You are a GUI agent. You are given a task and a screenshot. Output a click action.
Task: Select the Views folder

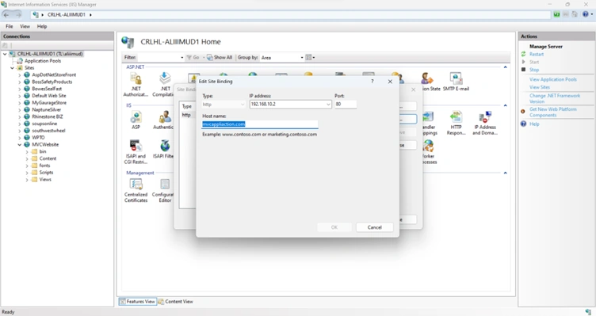click(x=45, y=180)
